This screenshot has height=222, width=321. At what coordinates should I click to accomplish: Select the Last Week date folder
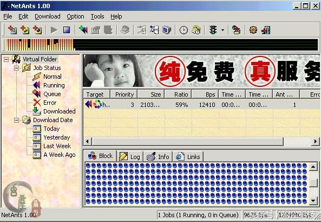[57, 146]
